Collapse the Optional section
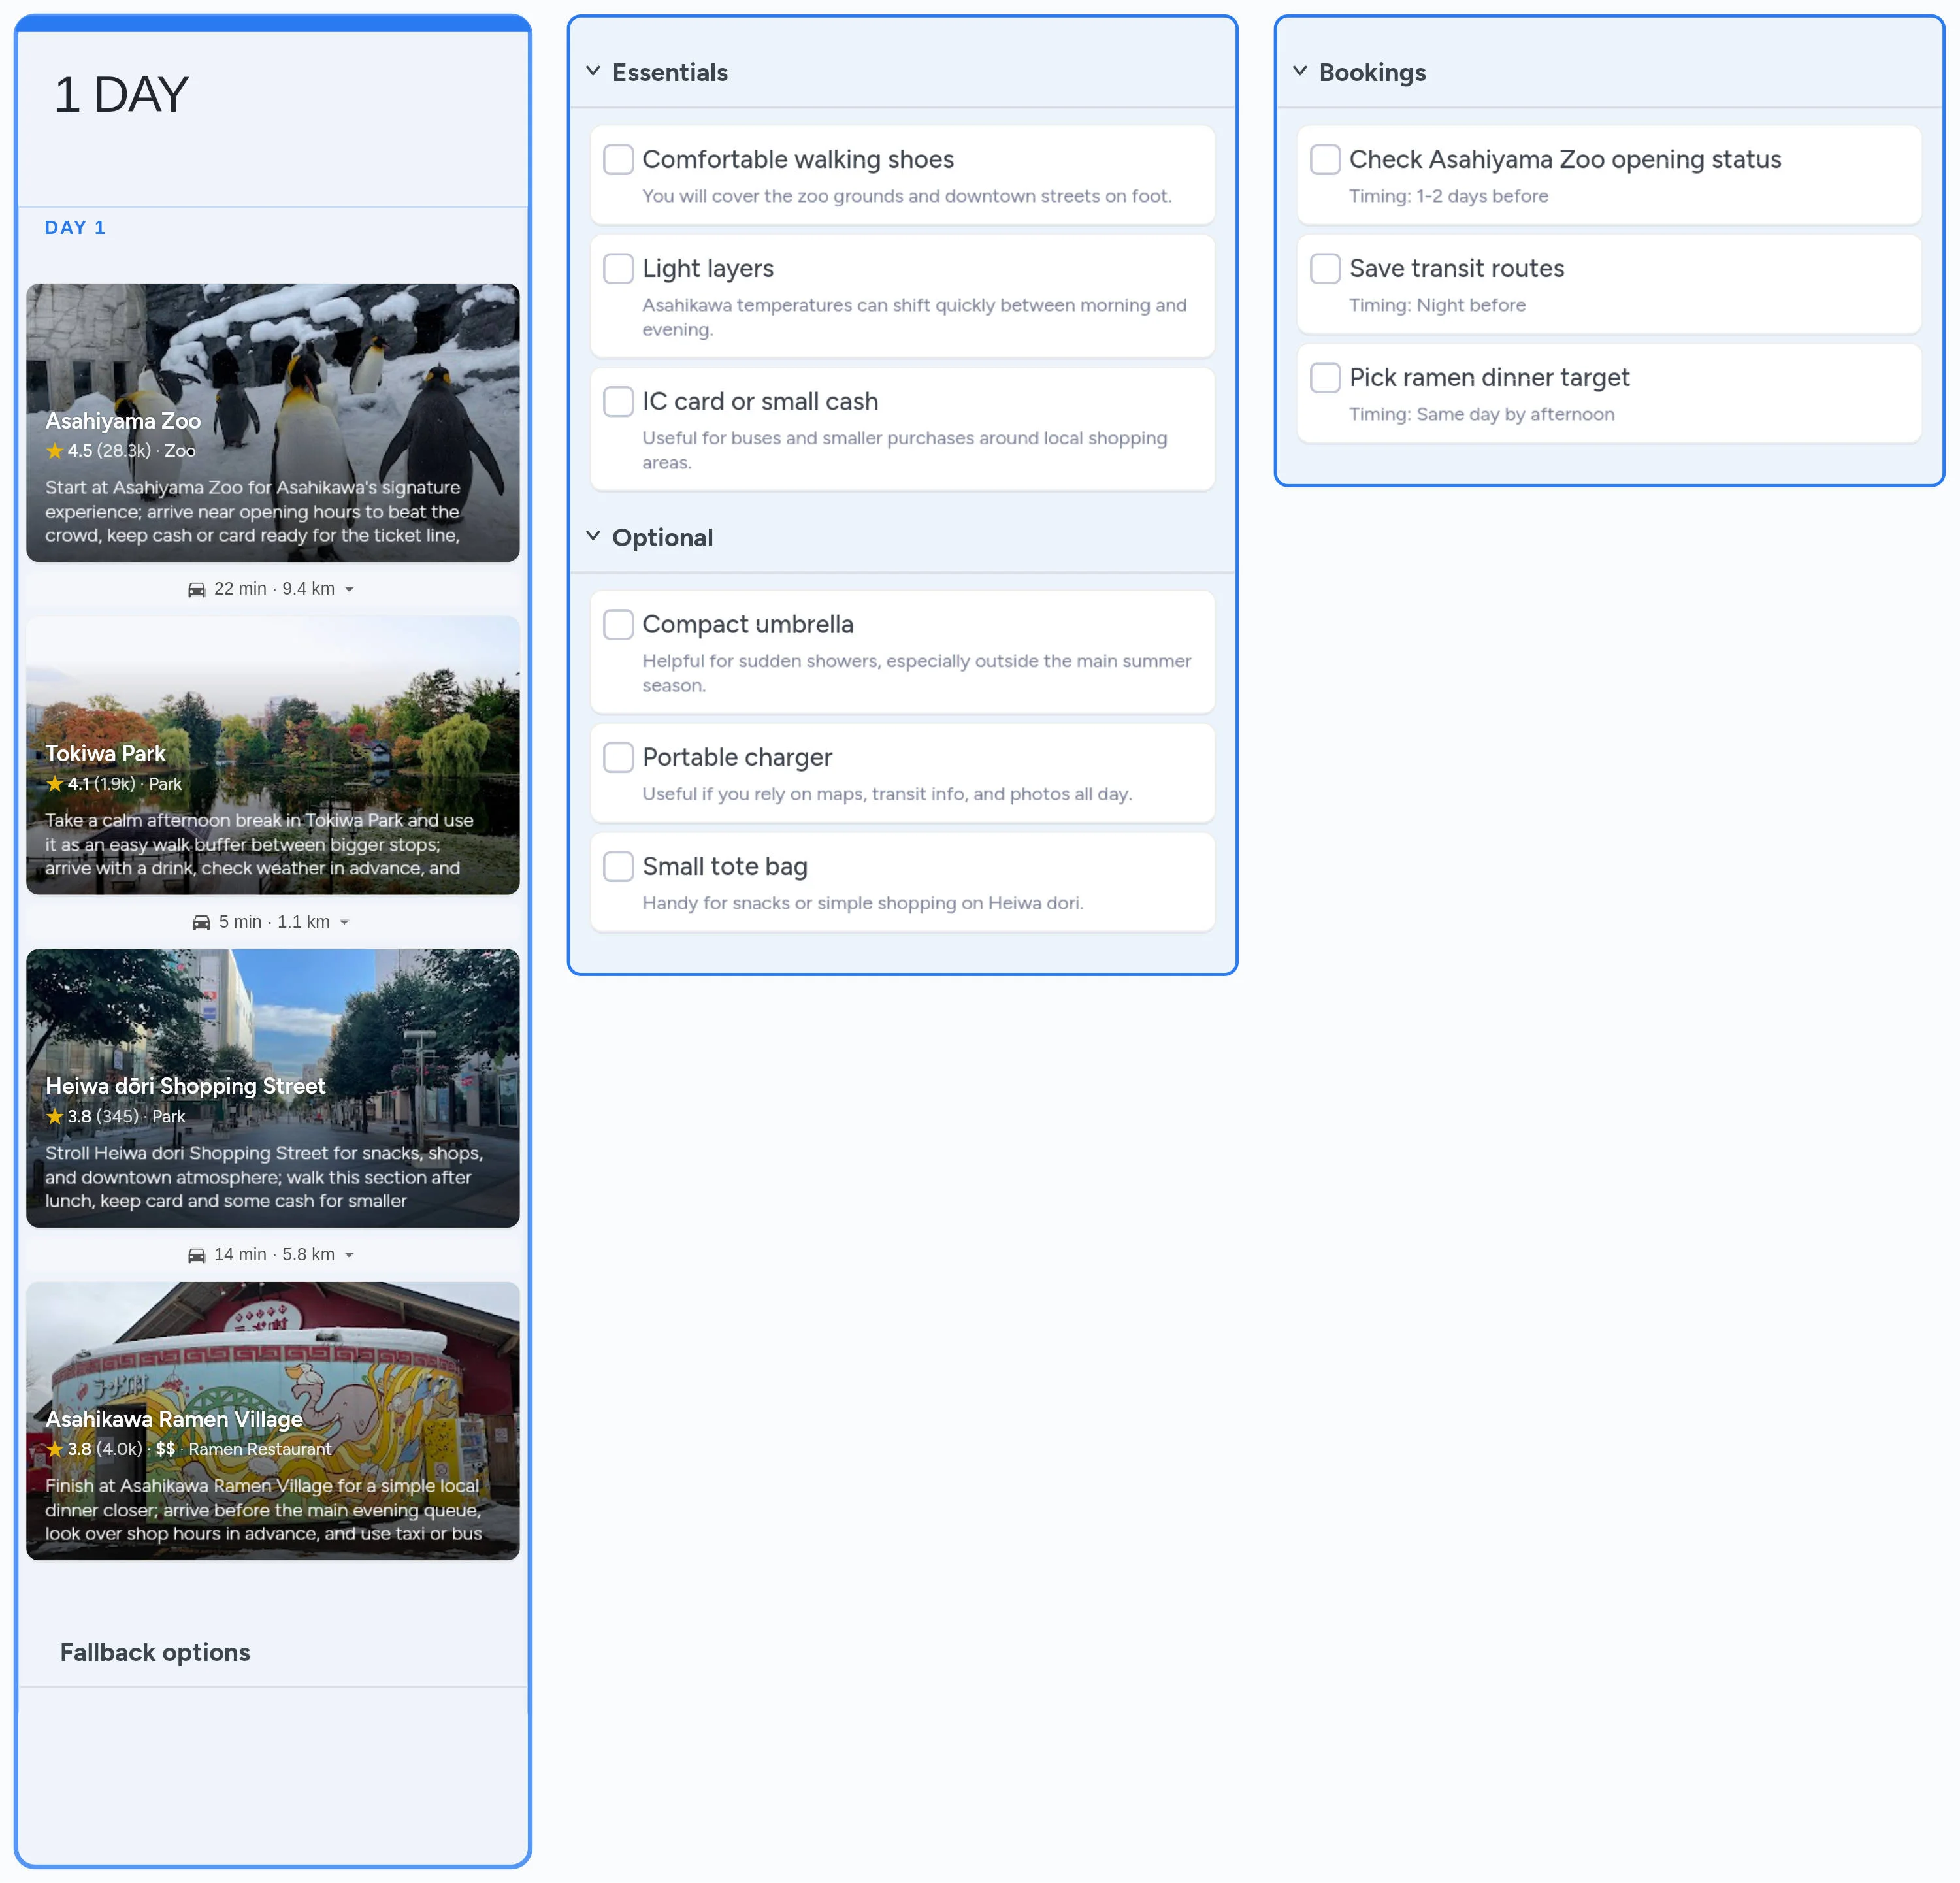The image size is (1960, 1883). coord(593,536)
